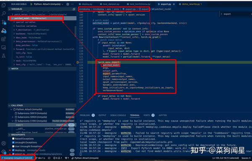Open the Remote Explorer view icon
The width and height of the screenshot is (252, 161).
tap(3, 47)
